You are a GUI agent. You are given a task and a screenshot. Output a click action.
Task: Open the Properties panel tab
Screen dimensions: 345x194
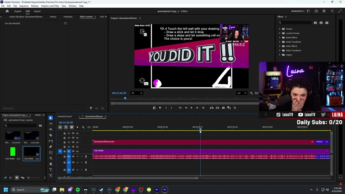68,17
